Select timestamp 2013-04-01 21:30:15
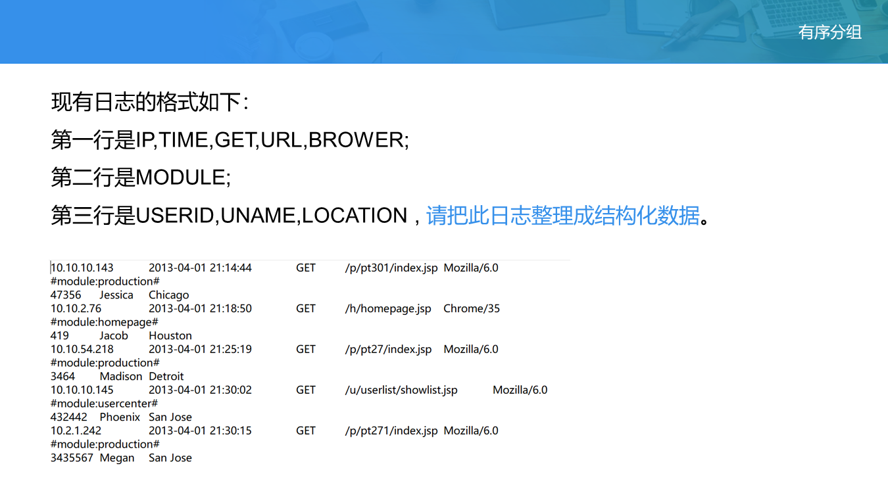 click(200, 431)
